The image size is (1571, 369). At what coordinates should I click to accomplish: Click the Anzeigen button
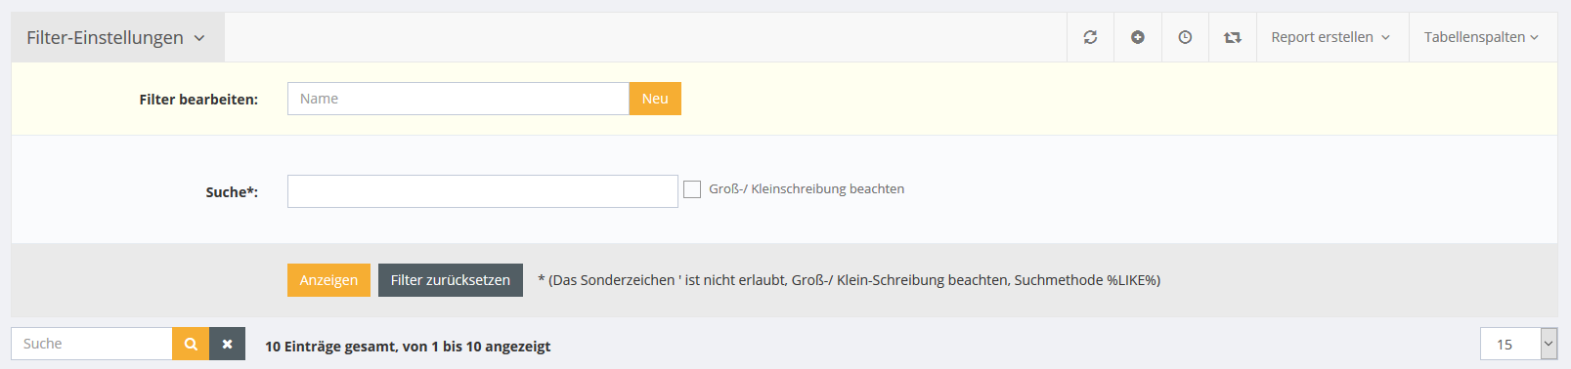(328, 280)
